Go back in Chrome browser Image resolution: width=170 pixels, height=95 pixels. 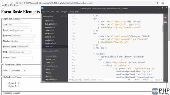click(3, 3)
